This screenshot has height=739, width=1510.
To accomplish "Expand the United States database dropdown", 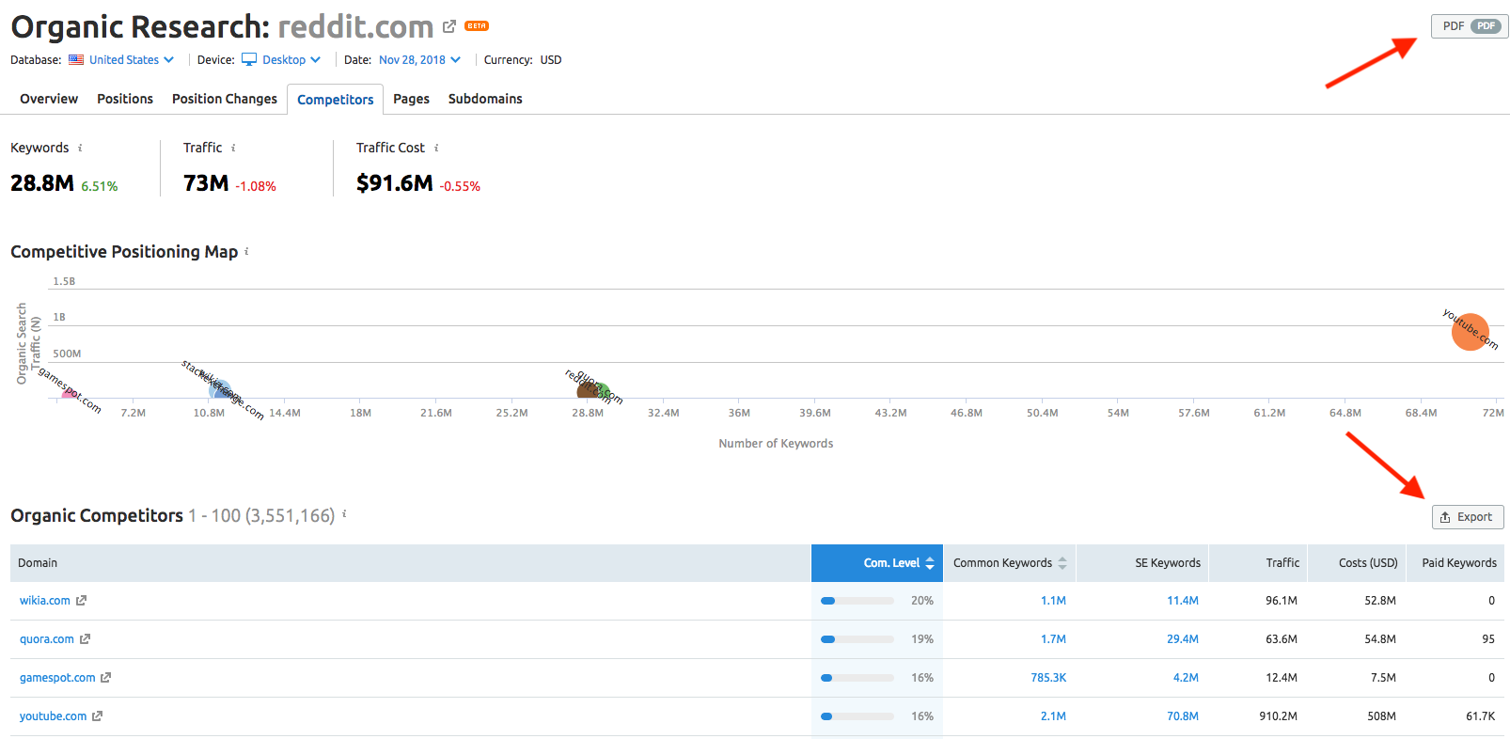I will point(122,60).
